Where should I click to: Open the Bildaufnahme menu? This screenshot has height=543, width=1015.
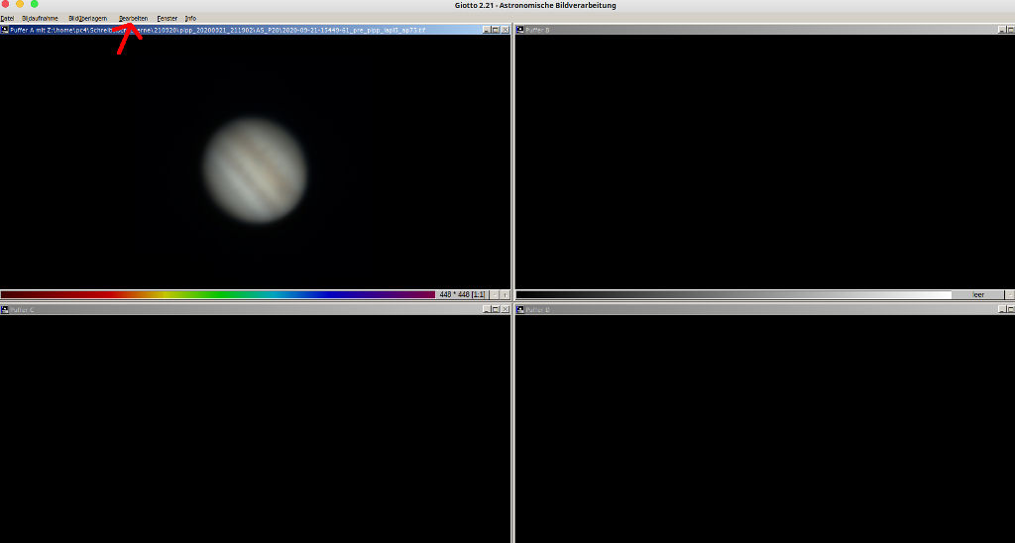[x=40, y=18]
